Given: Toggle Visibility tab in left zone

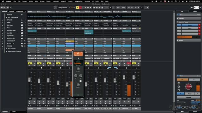Looking at the screenshot, I should (x=4, y=11).
